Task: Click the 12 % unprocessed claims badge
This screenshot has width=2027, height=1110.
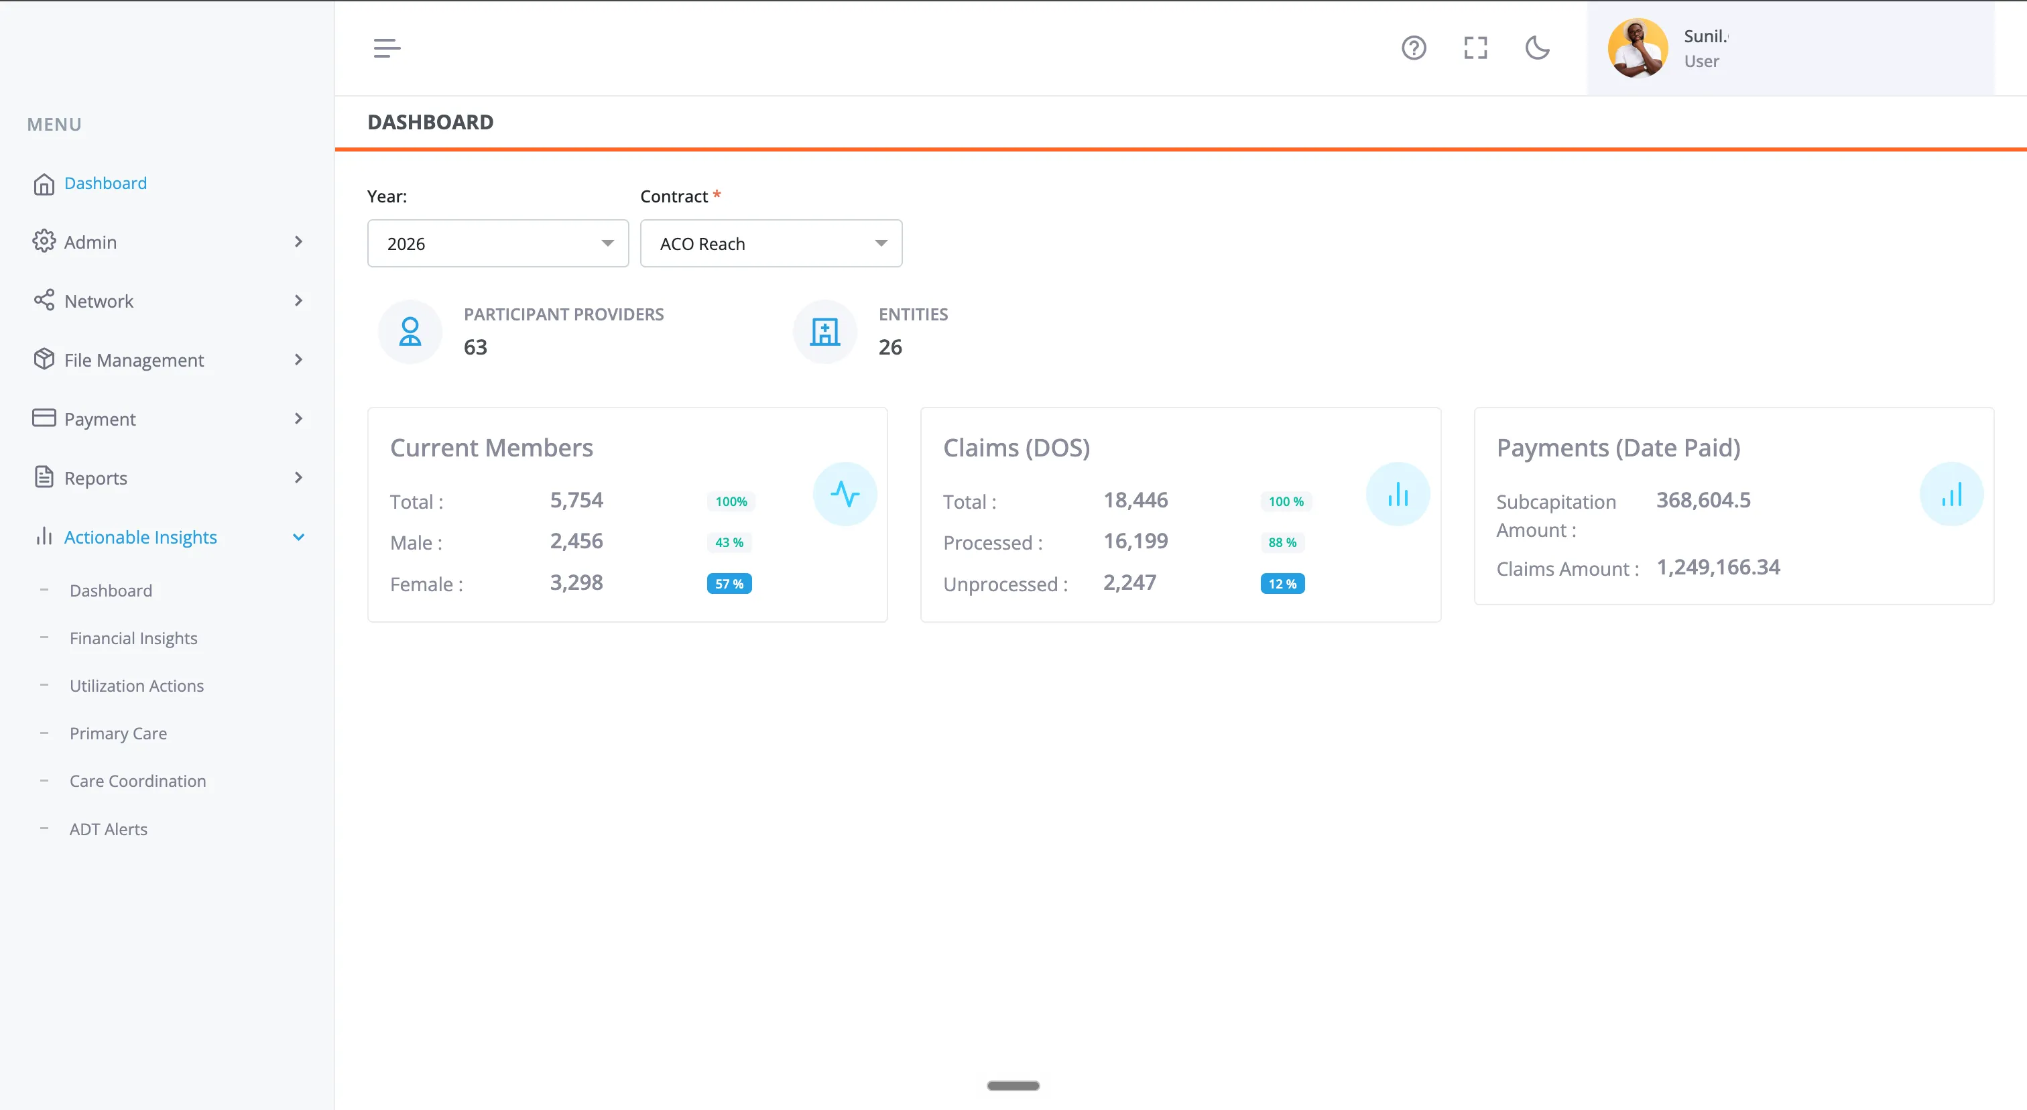Action: [1282, 584]
